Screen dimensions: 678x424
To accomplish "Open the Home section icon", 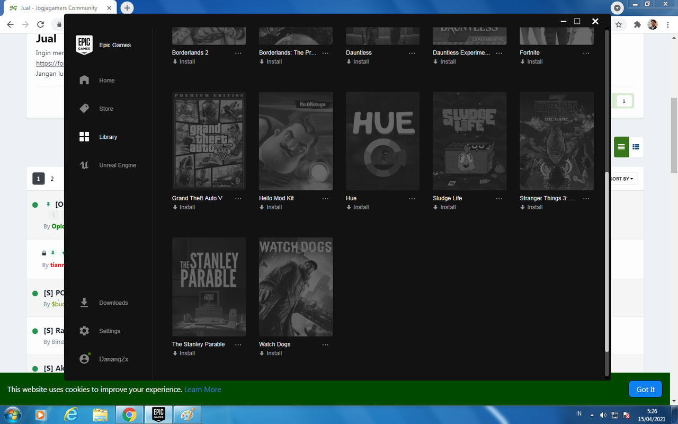I will coord(84,80).
